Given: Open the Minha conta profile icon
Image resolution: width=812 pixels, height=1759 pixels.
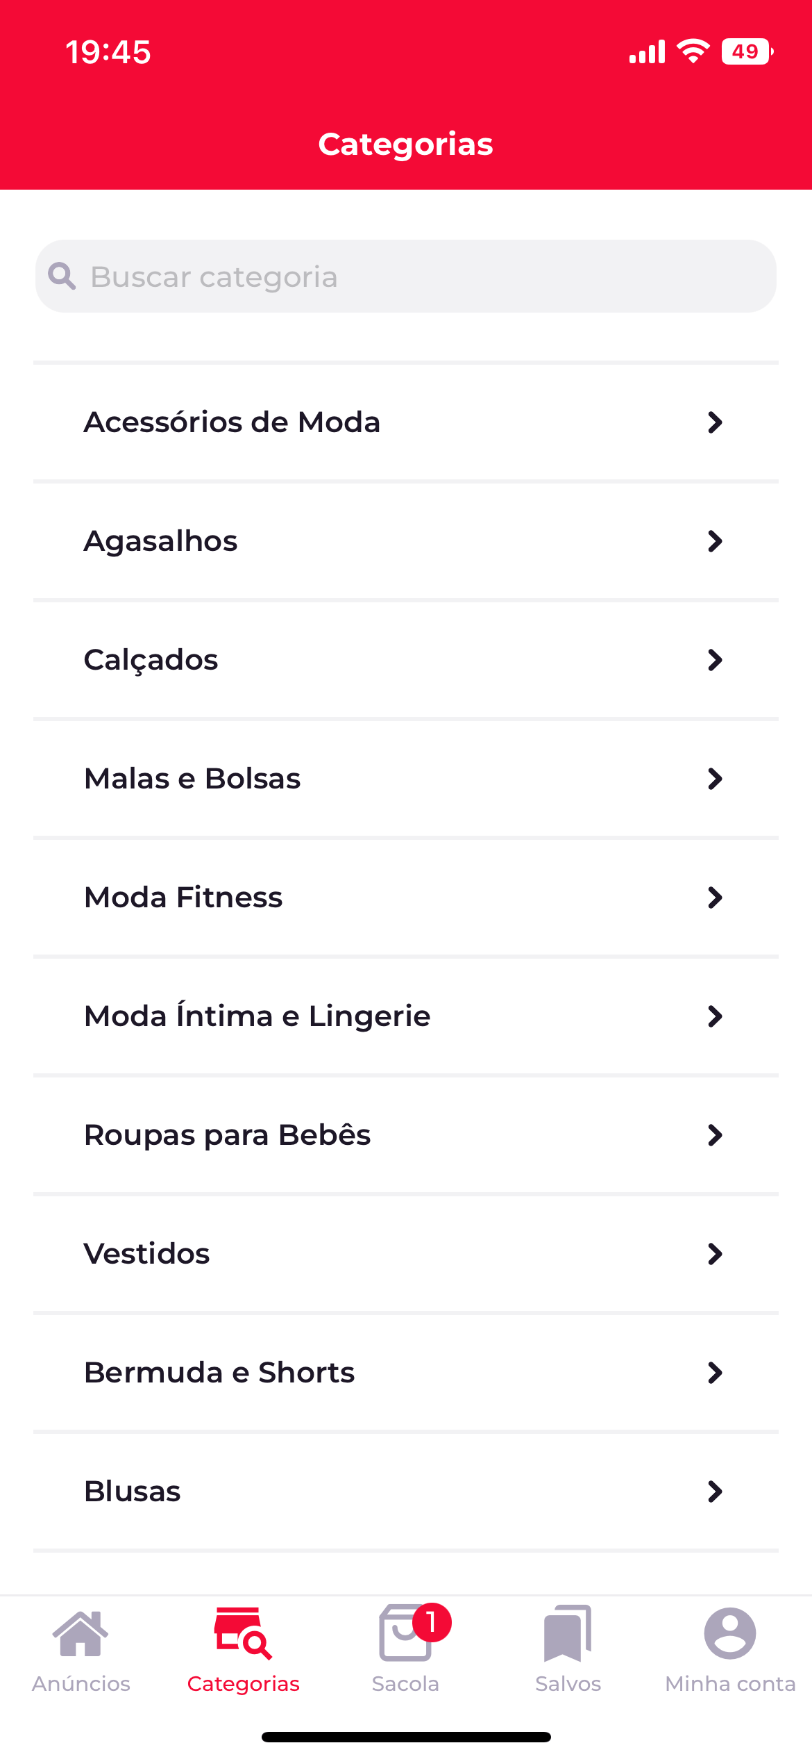Looking at the screenshot, I should [x=730, y=1633].
